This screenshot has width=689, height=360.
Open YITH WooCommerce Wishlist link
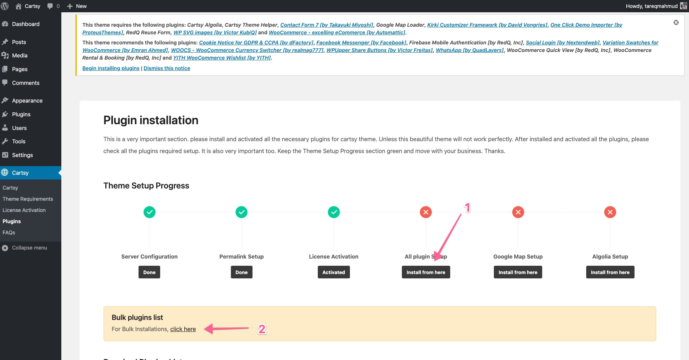point(222,58)
